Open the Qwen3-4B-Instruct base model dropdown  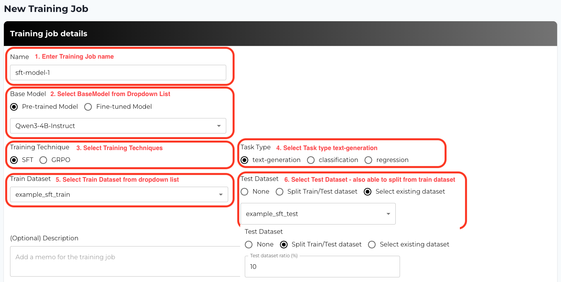118,126
